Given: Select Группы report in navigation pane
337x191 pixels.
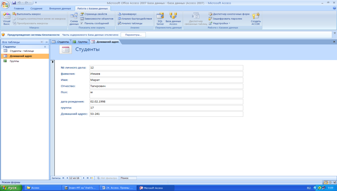Looking at the screenshot, I should coord(25,61).
